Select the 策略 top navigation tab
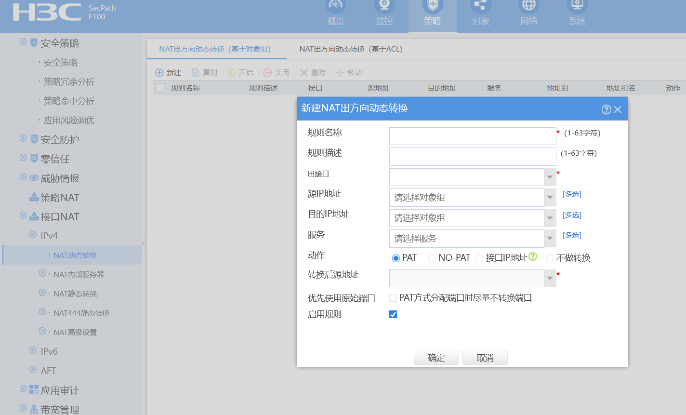This screenshot has width=686, height=415. click(433, 16)
